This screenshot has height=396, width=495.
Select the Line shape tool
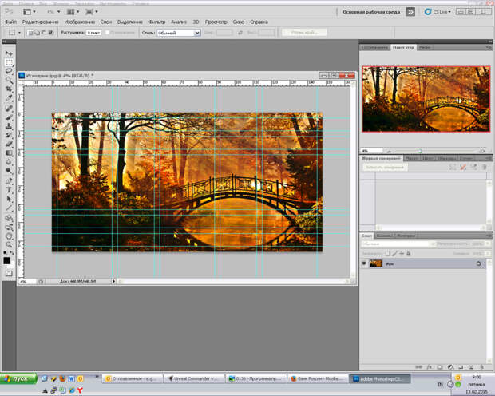9,208
